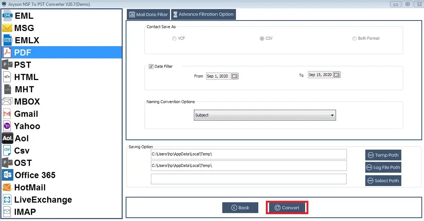Click the Log File Path button

pyautogui.click(x=383, y=167)
